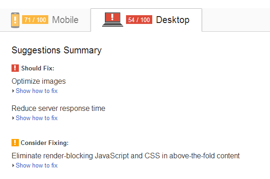Click the Suggestions Summary heading
The width and height of the screenshot is (270, 179).
pos(57,51)
